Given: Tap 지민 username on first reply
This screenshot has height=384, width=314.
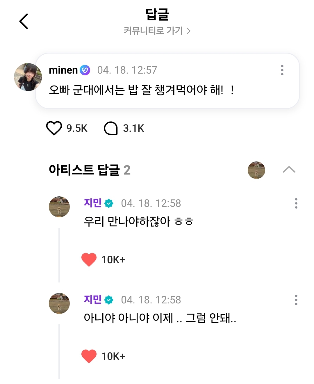Looking at the screenshot, I should [x=92, y=203].
